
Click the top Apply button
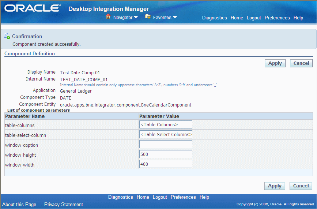click(x=275, y=63)
